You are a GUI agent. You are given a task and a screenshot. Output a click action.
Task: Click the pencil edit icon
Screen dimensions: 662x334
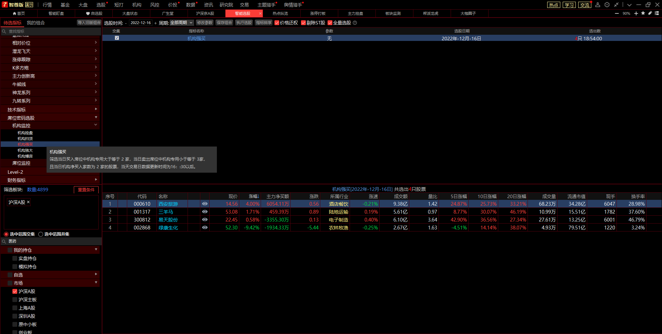(650, 13)
